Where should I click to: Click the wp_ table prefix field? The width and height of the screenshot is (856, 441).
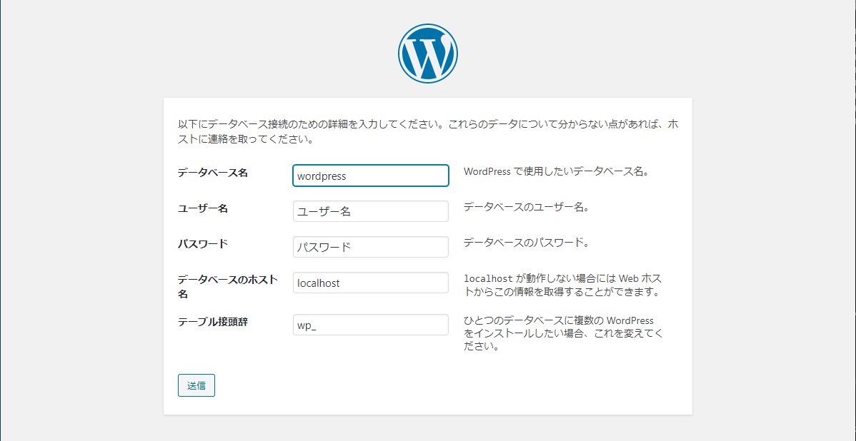371,325
